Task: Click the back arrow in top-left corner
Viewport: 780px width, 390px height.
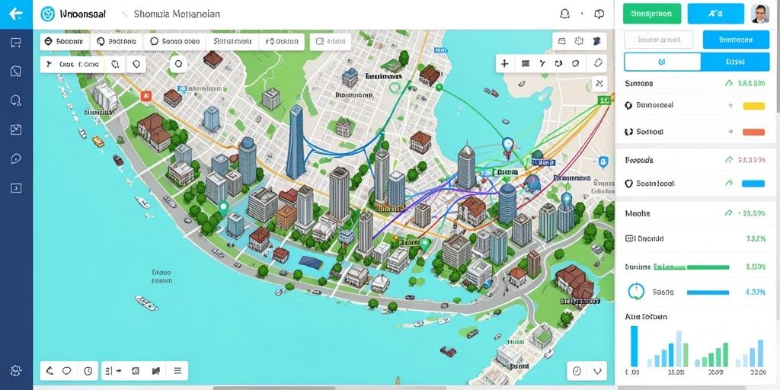Action: 16,14
